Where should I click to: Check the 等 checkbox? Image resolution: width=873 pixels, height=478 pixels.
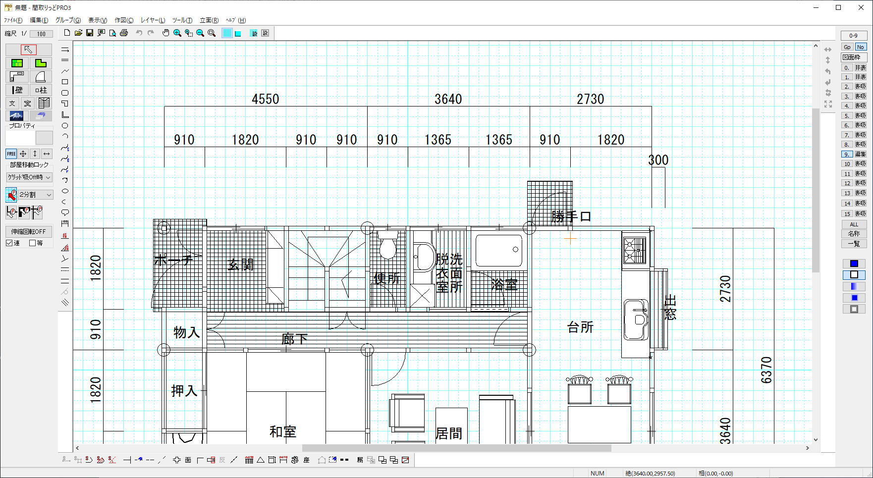(x=33, y=243)
